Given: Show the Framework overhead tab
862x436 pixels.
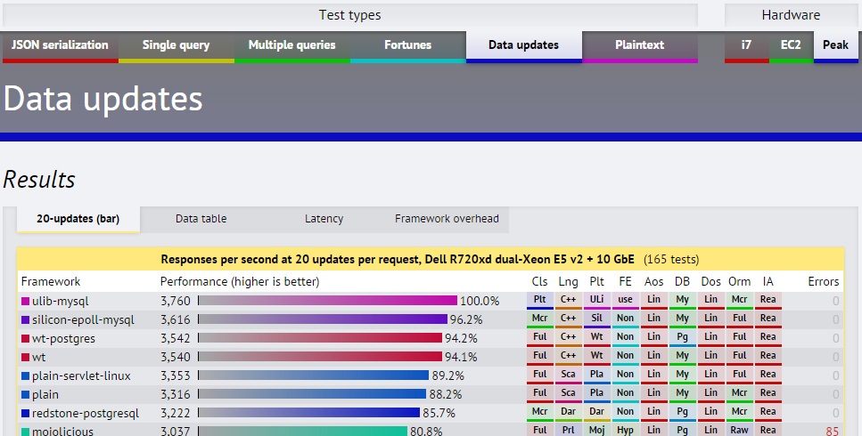Looking at the screenshot, I should coord(447,220).
